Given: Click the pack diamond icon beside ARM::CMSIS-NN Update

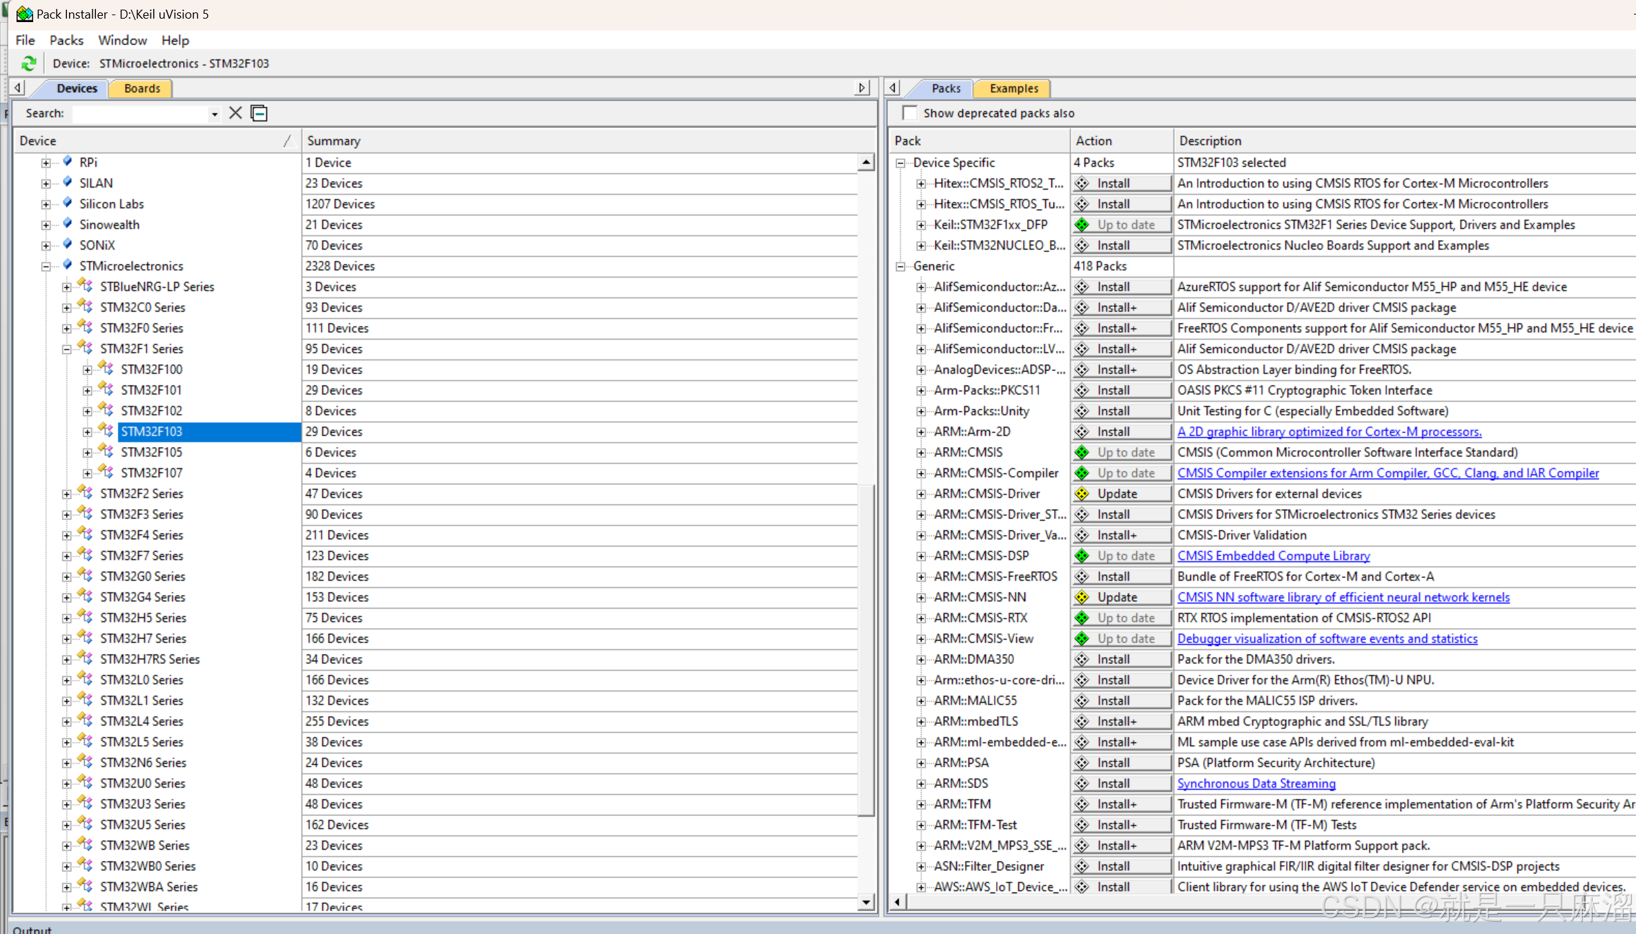Looking at the screenshot, I should (1082, 597).
